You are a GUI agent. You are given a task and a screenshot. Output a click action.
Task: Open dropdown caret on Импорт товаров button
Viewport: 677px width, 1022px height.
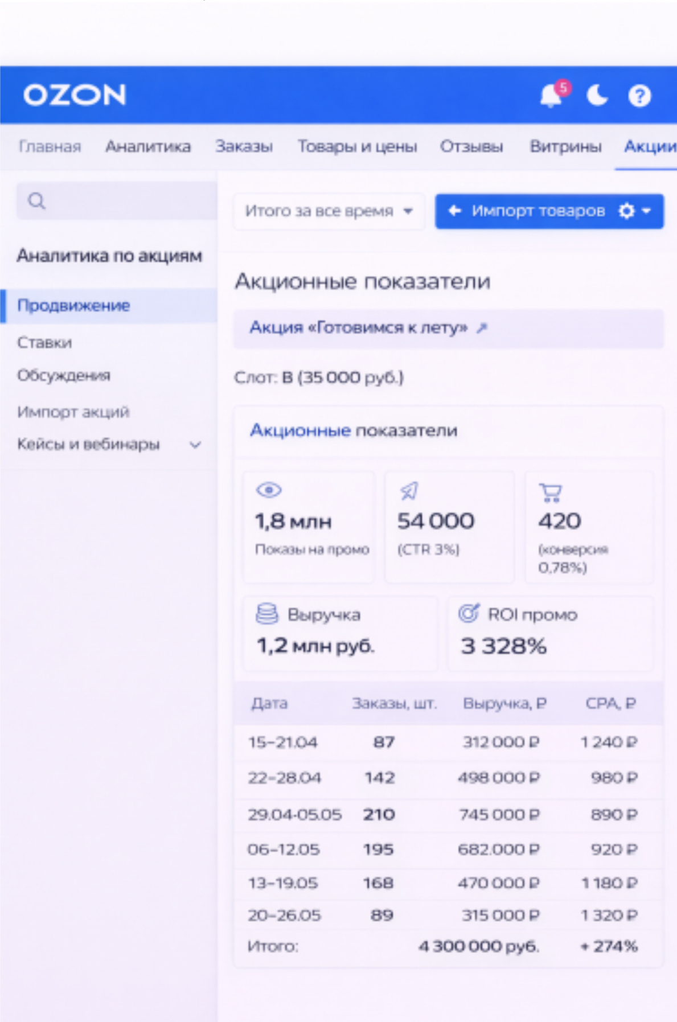pyautogui.click(x=646, y=211)
